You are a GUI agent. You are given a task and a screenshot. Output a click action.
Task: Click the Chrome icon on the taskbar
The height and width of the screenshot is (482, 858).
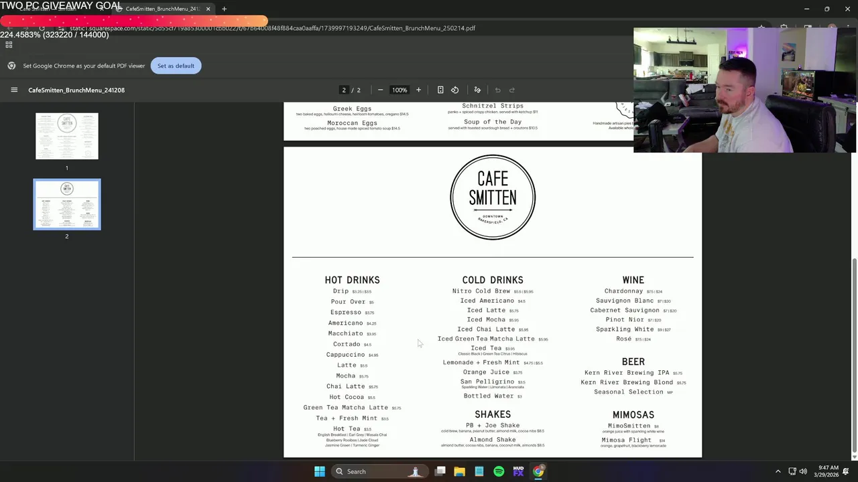coord(538,471)
